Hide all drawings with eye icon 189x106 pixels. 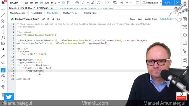click(x=3, y=87)
